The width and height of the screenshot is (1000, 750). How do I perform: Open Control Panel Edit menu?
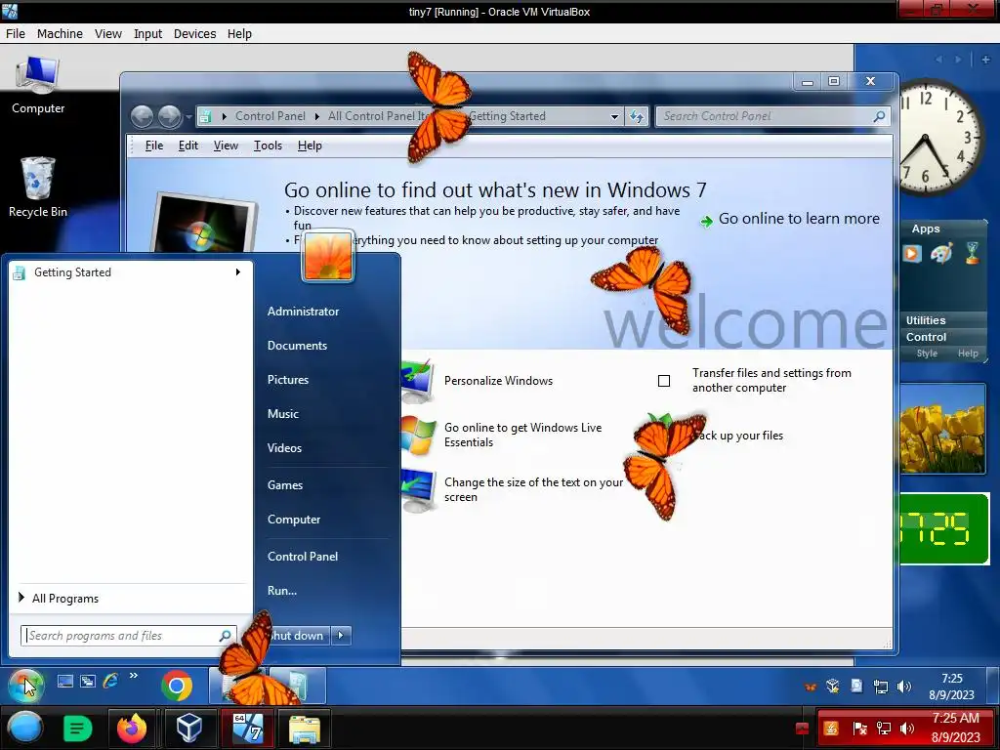click(x=188, y=146)
